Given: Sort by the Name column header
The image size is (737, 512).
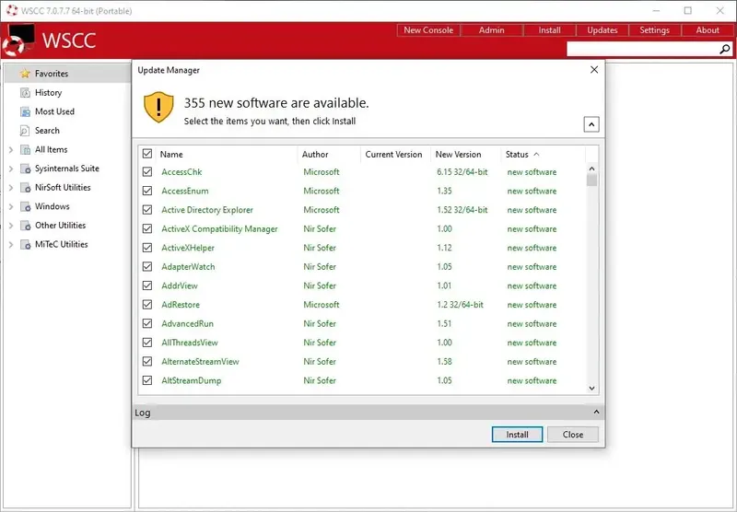Looking at the screenshot, I should coord(227,154).
